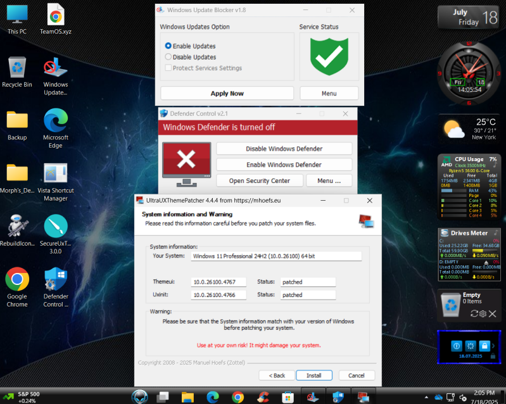Click the Apply Now button
The height and width of the screenshot is (404, 506).
pyautogui.click(x=227, y=93)
